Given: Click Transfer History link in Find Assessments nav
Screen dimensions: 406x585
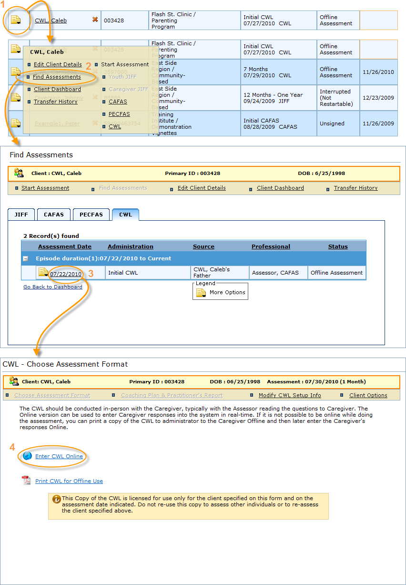Looking at the screenshot, I should point(355,188).
